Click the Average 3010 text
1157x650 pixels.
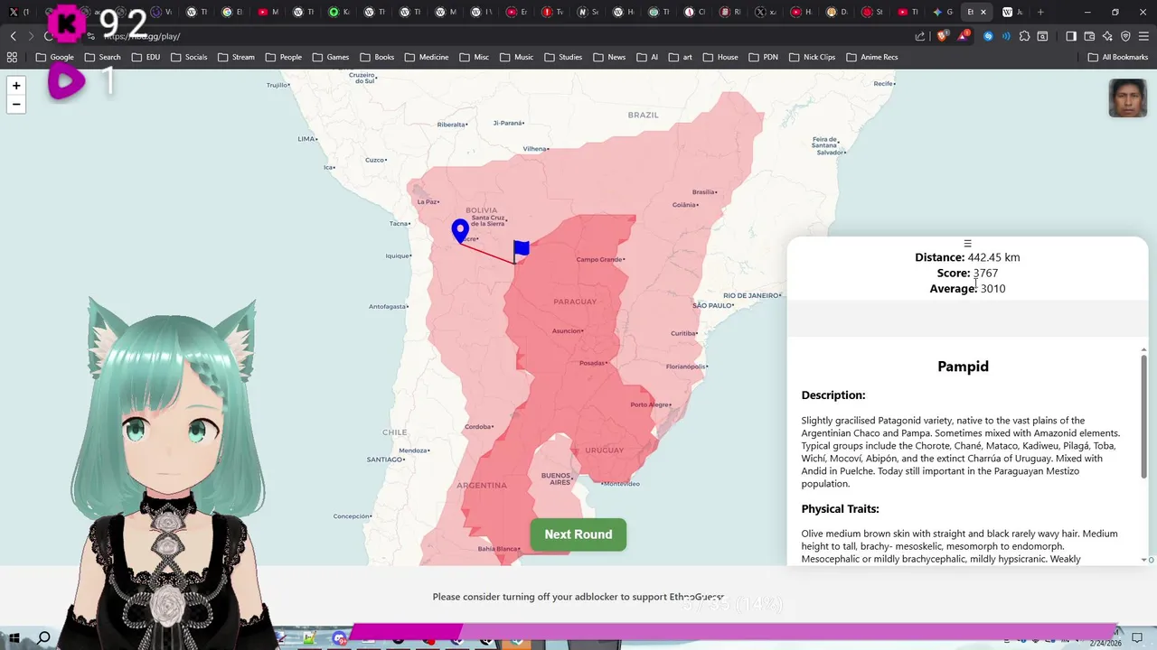[967, 289]
